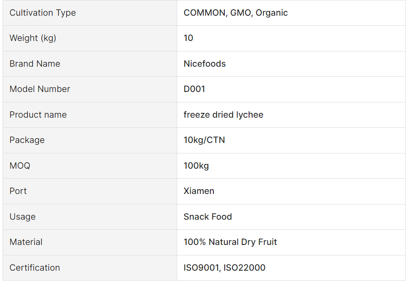Click the Cultivation Type label cell
The image size is (408, 282).
pos(90,13)
